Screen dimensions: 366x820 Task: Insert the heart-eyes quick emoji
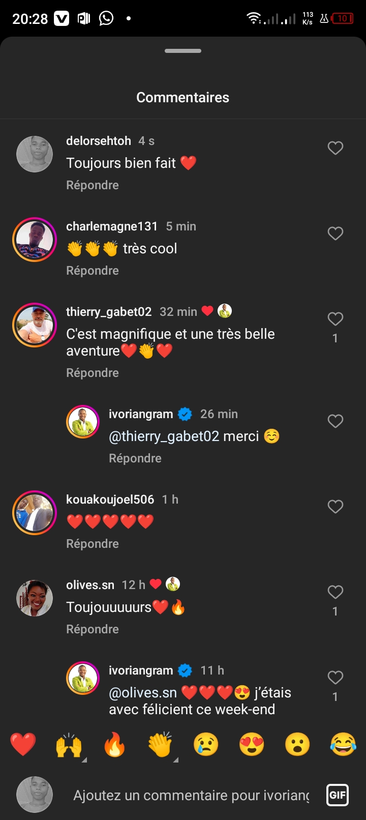pos(252,745)
